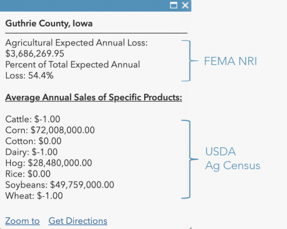Viewport: 287px width, 229px height.
Task: Select the Guthrie County, Iowa title
Action: (49, 24)
